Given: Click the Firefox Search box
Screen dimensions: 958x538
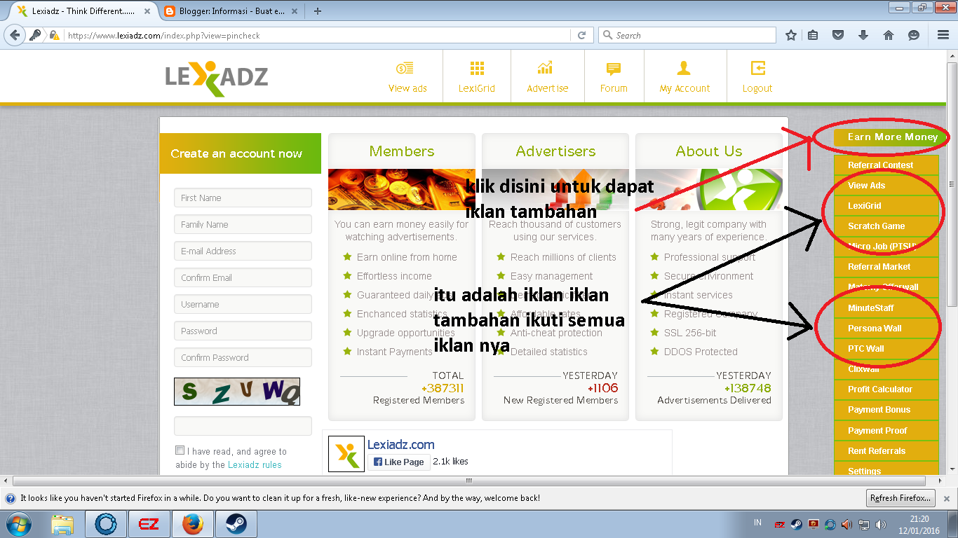Looking at the screenshot, I should click(687, 35).
